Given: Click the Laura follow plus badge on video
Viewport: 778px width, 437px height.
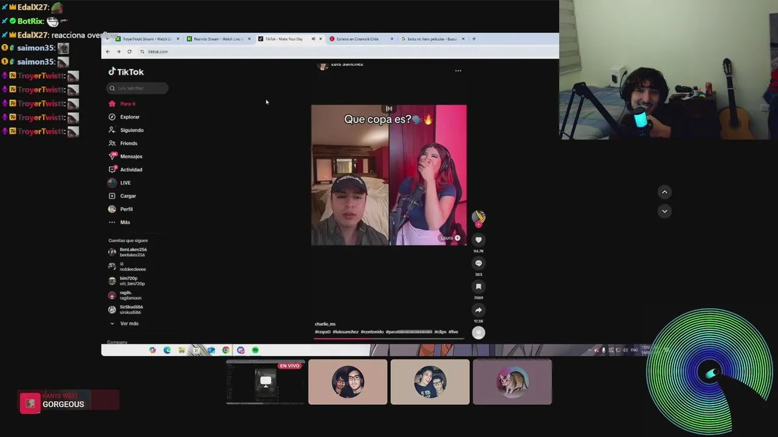Looking at the screenshot, I should pyautogui.click(x=458, y=238).
